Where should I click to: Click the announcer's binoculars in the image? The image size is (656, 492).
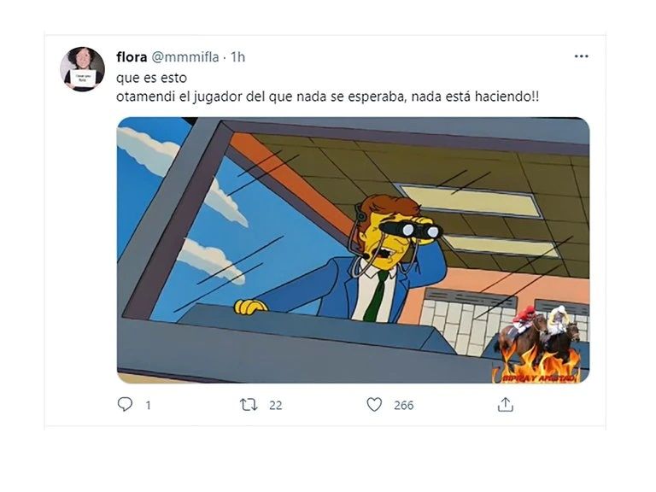coord(411,229)
